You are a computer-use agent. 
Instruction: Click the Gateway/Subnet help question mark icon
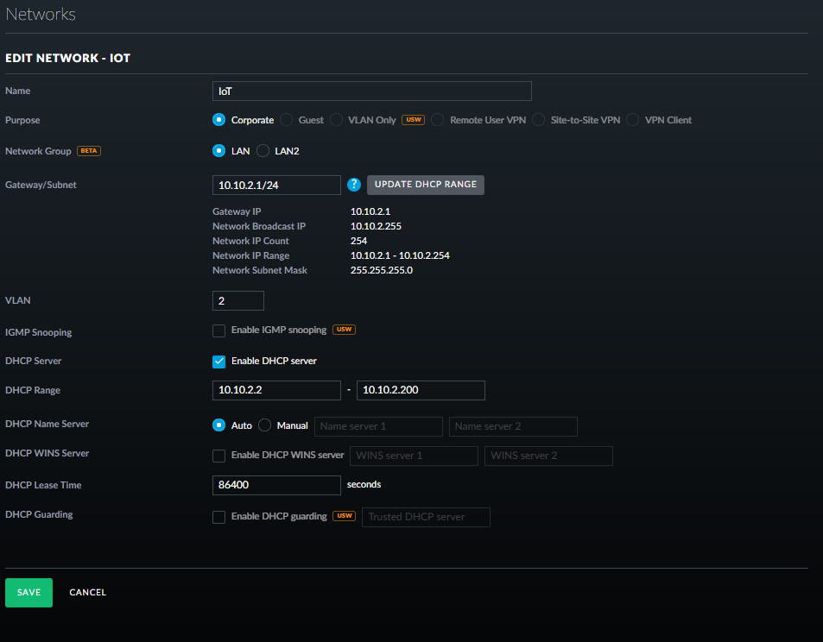[353, 185]
